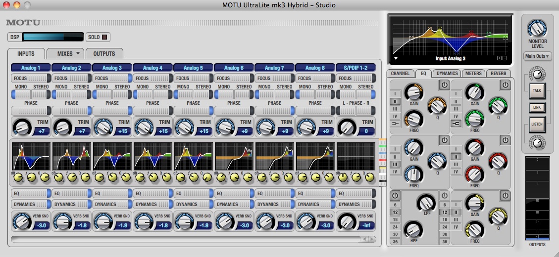The width and height of the screenshot is (559, 257).
Task: Select shelf filter type on green EQ band
Action: (x=456, y=124)
